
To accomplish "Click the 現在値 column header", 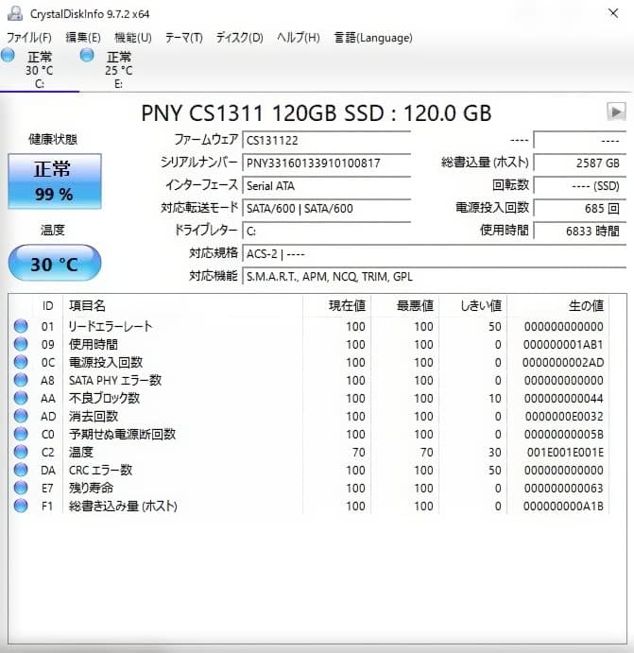I will [336, 305].
